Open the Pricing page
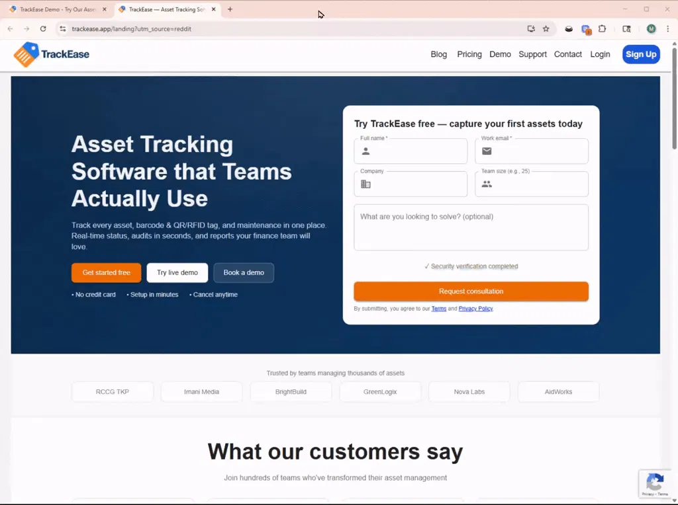Screen dimensions: 678x505 click(469, 54)
